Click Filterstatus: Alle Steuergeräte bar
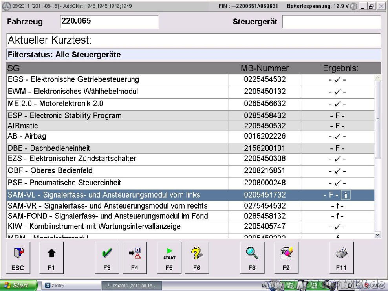 pyautogui.click(x=194, y=55)
